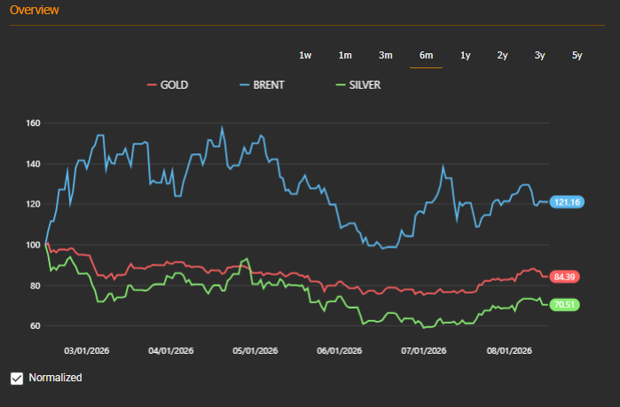Click the 80 y-axis label
This screenshot has width=620, height=407.
35,286
